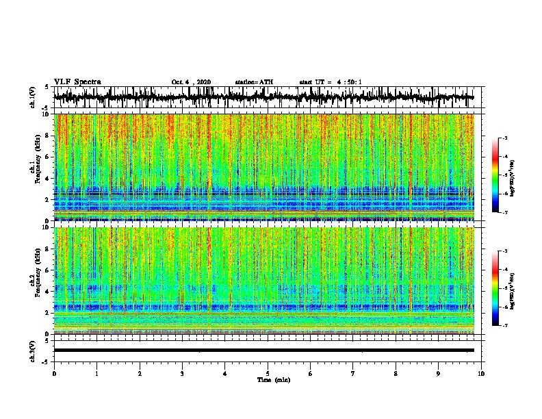Screen dimensions: 542x419
Task: Click the "8" kHz tick on ch.1 frequency axis
Action: point(48,136)
